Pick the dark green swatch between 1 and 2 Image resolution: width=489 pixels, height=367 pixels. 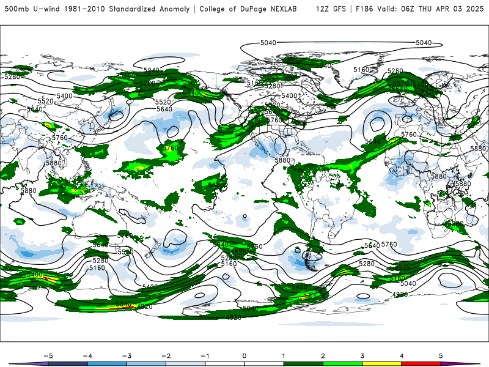point(303,364)
